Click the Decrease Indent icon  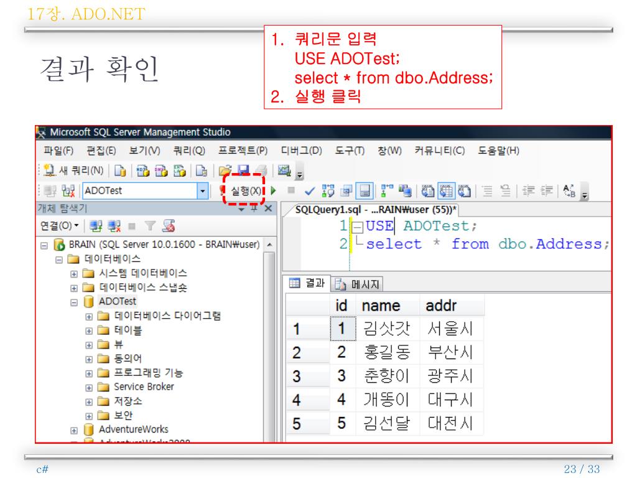pos(528,190)
